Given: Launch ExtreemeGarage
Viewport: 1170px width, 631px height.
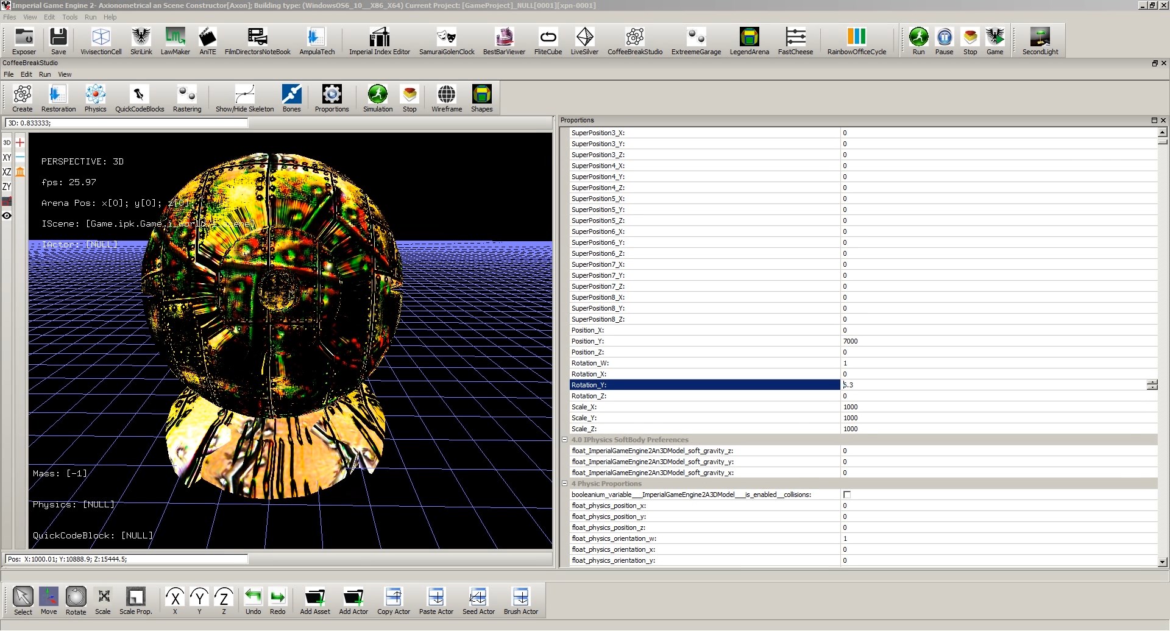Looking at the screenshot, I should (696, 41).
